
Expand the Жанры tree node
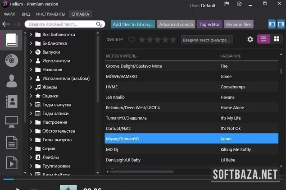click(x=31, y=87)
